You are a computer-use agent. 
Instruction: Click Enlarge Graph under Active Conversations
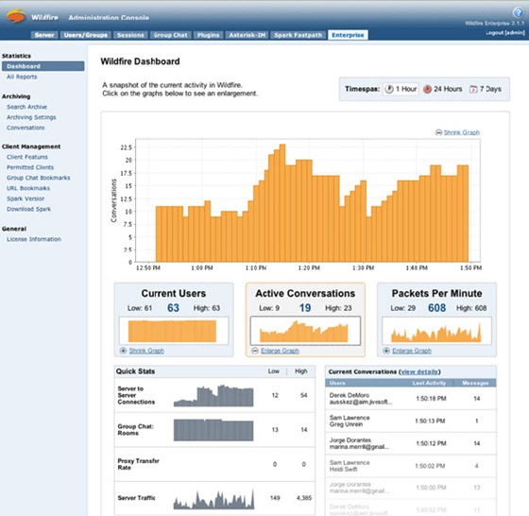coord(280,351)
